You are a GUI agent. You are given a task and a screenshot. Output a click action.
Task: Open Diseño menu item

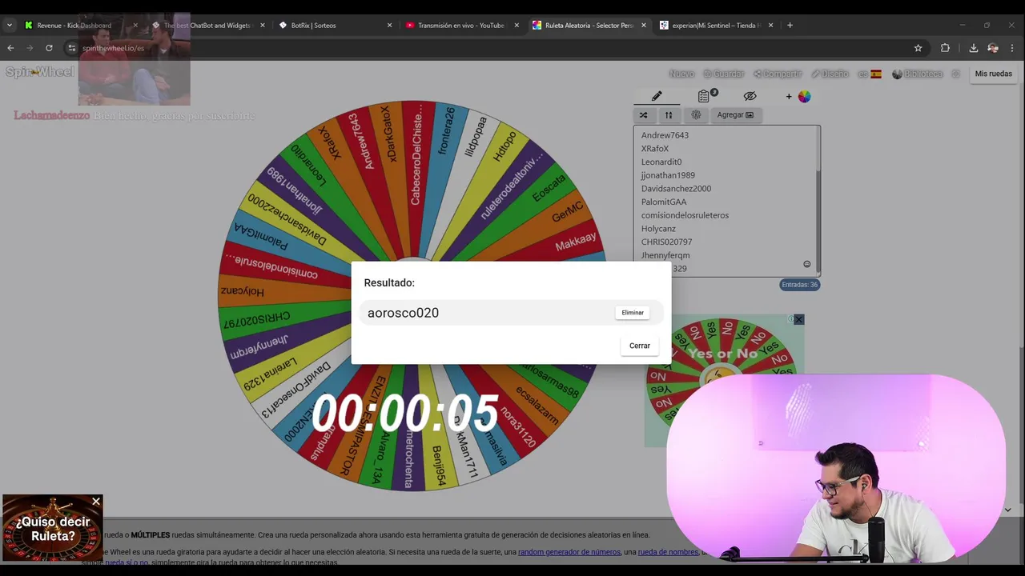(829, 74)
